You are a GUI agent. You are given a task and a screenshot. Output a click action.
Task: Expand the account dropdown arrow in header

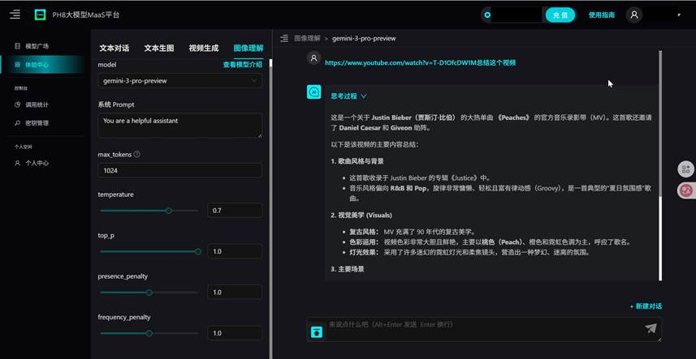pos(679,15)
